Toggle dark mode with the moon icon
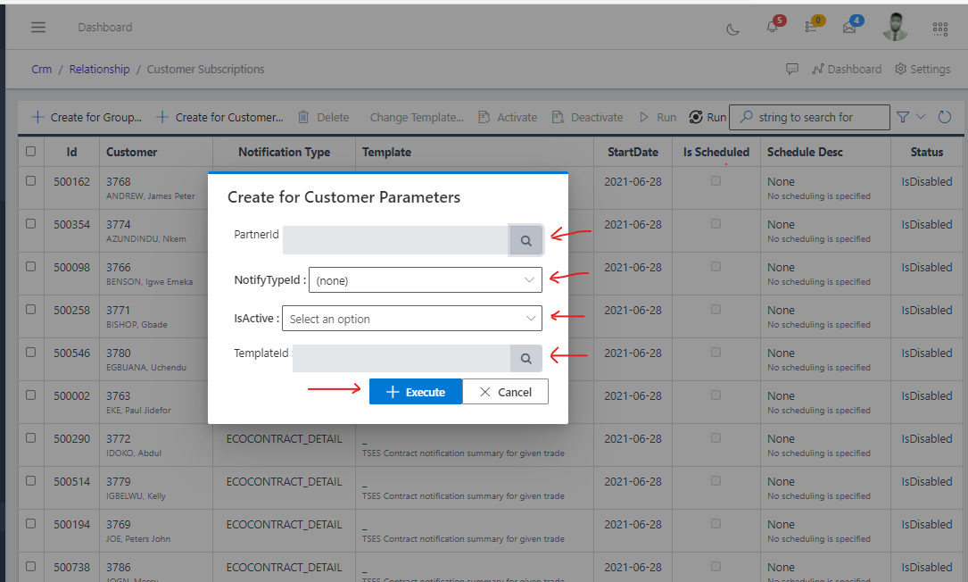Viewport: 968px width, 582px height. [x=732, y=29]
